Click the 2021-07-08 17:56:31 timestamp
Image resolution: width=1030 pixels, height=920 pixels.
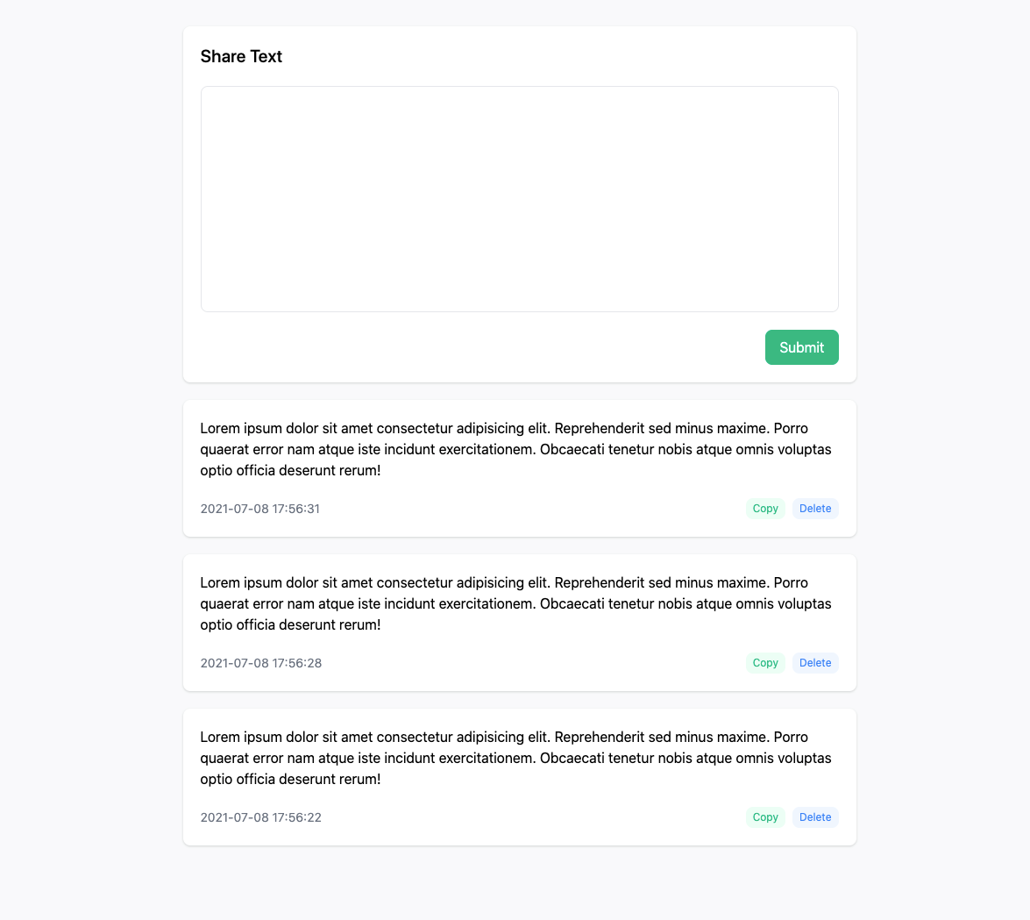point(260,509)
